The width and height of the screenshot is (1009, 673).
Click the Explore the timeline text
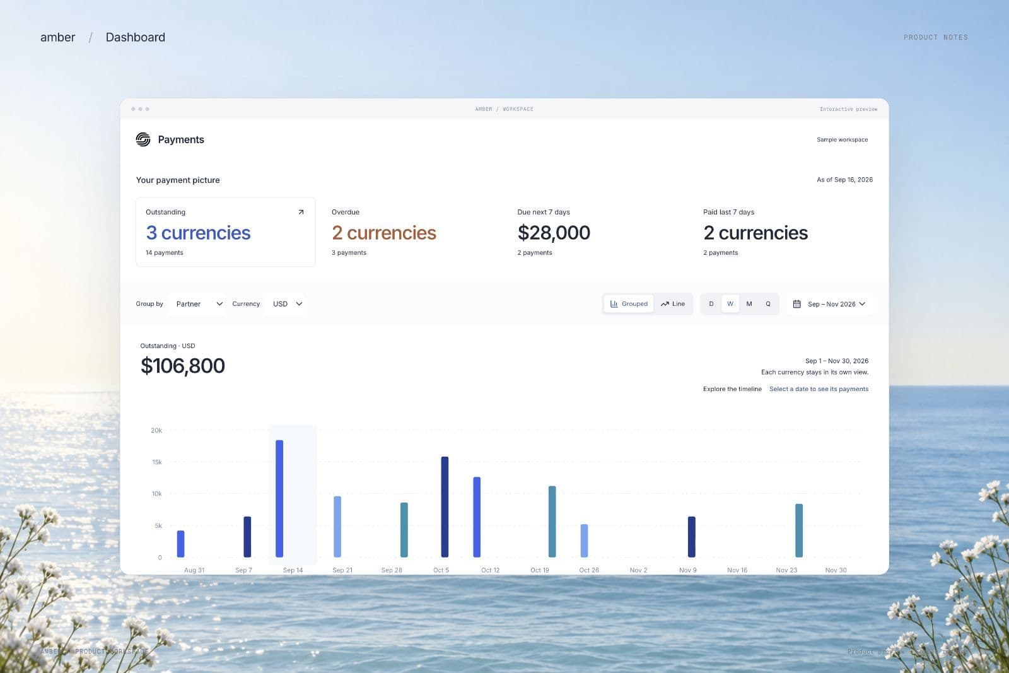(x=732, y=389)
